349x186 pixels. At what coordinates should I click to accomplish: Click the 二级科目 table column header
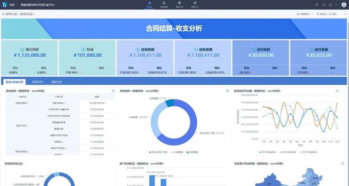[59, 97]
